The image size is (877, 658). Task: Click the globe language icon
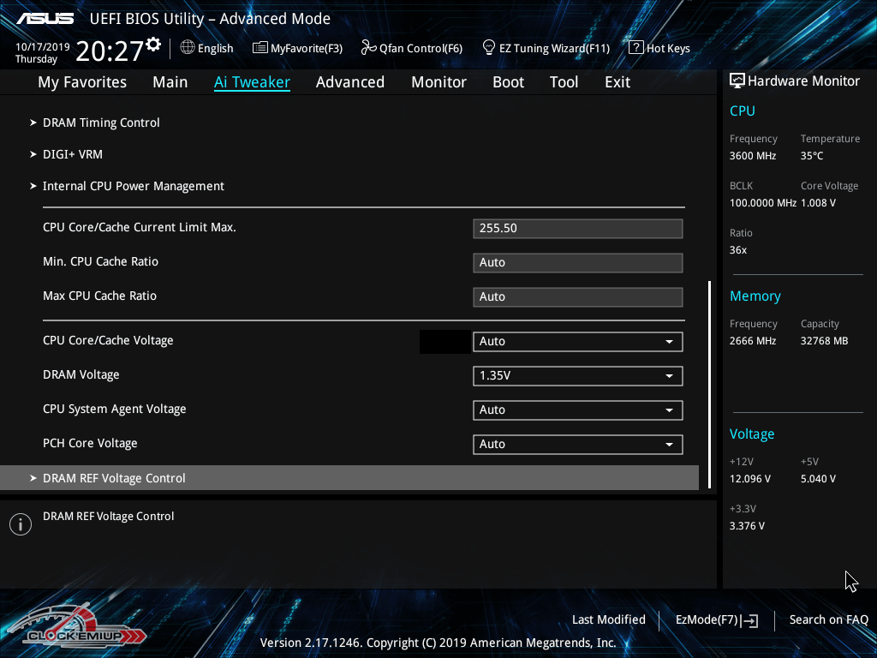click(x=188, y=48)
